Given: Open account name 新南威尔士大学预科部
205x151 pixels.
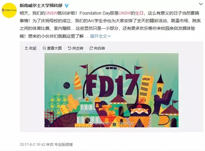Looking at the screenshot, I should pos(41,5).
